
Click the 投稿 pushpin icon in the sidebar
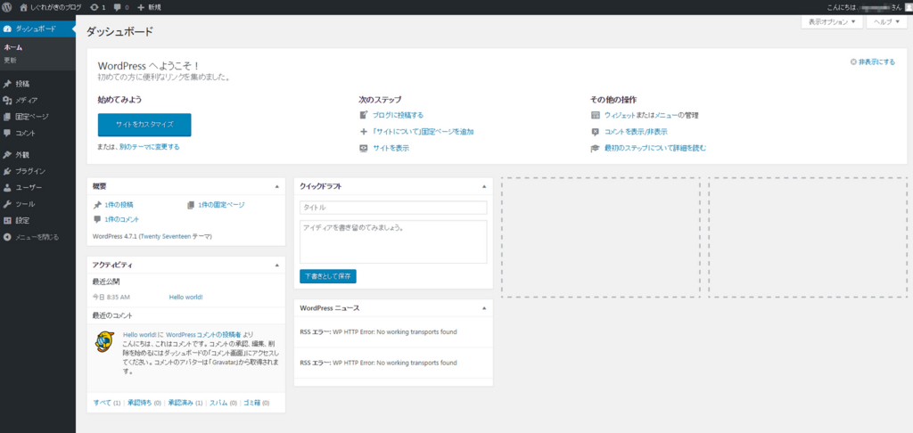click(7, 84)
